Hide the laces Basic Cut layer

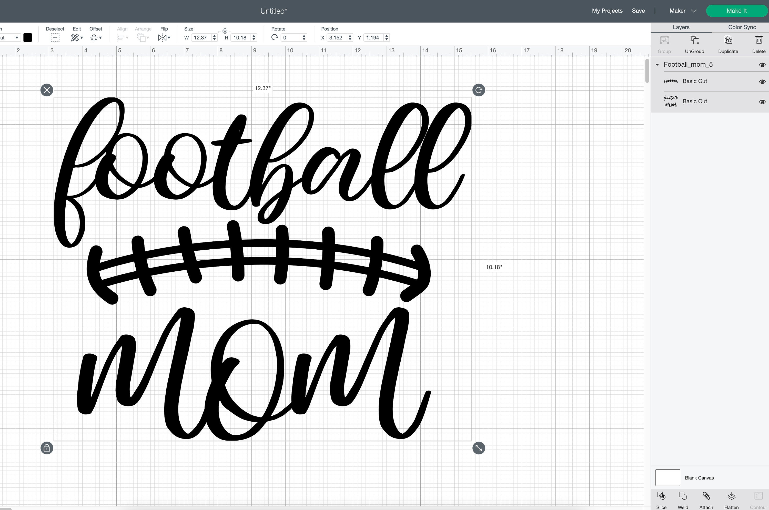pos(763,82)
